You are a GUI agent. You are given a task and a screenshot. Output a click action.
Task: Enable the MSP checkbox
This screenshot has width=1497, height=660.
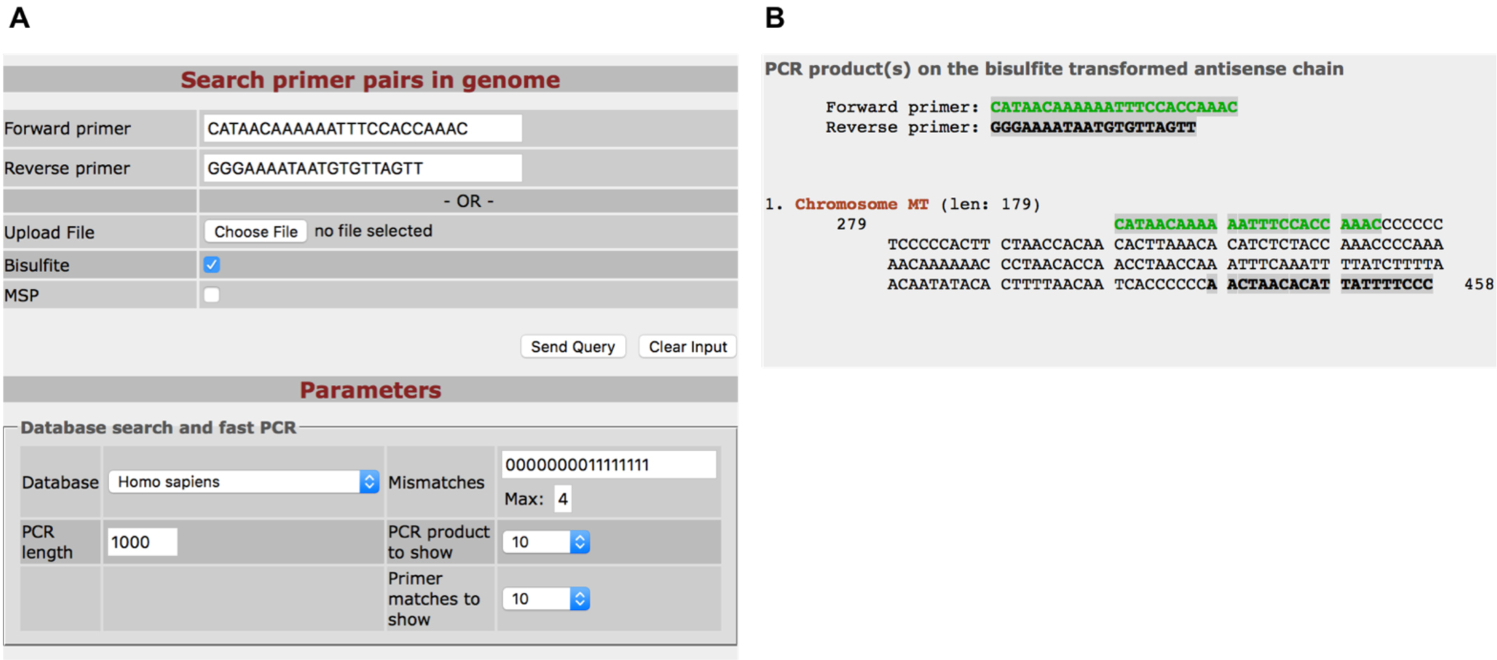212,295
